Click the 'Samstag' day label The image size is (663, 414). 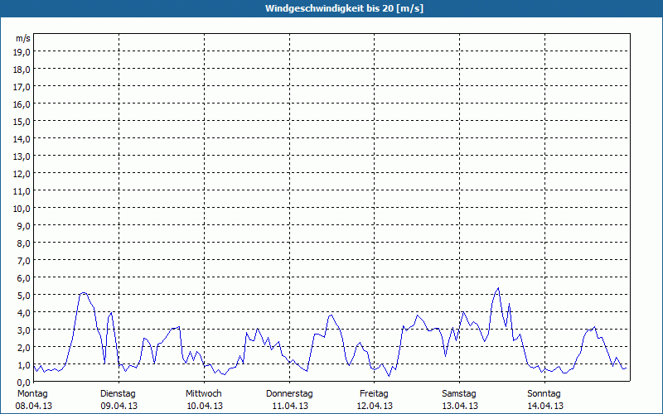click(459, 394)
